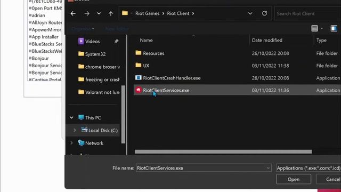This screenshot has width=341, height=192.
Task: Sort files by Name column
Action: click(146, 41)
